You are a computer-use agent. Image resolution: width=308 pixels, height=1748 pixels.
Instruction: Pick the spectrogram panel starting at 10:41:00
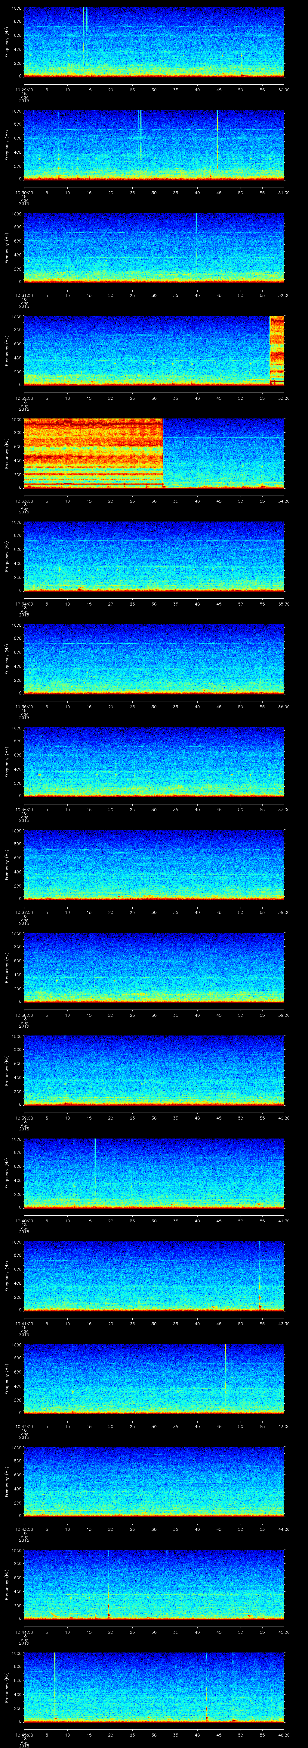pyautogui.click(x=154, y=1276)
